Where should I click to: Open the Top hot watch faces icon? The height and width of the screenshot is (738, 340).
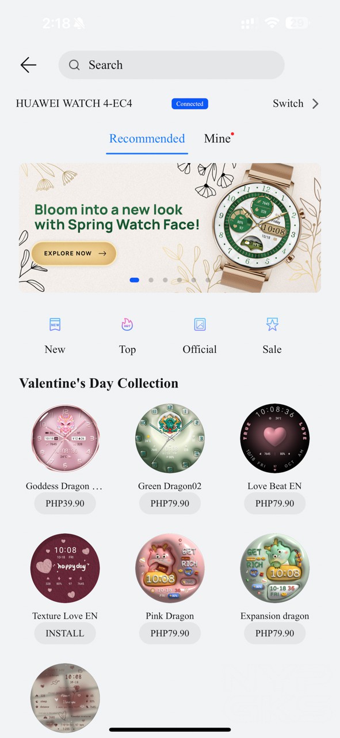coord(127,325)
